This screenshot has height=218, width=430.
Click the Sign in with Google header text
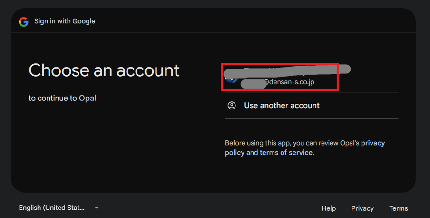65,21
